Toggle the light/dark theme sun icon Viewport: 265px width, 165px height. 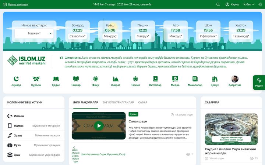260,4
